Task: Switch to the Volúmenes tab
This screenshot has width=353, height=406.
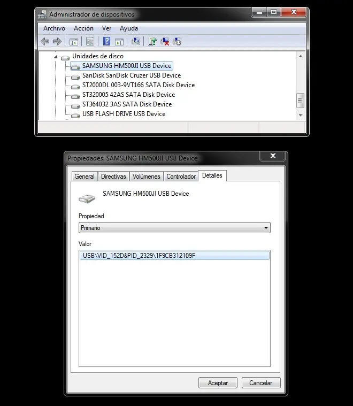Action: (147, 177)
